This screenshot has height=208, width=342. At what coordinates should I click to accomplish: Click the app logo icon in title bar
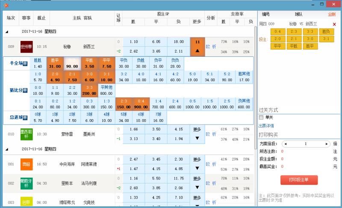point(6,5)
